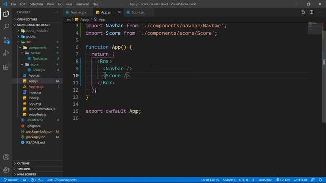The height and width of the screenshot is (183, 326).
Task: Collapse the components folder
Action: [37, 47]
